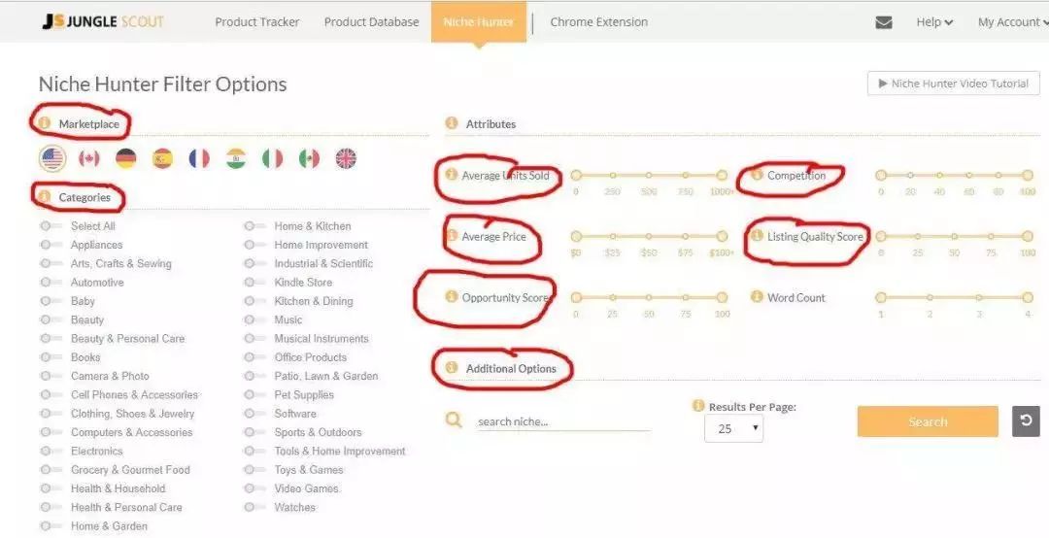The width and height of the screenshot is (1049, 538).
Task: Click the search niche input field
Action: (562, 421)
